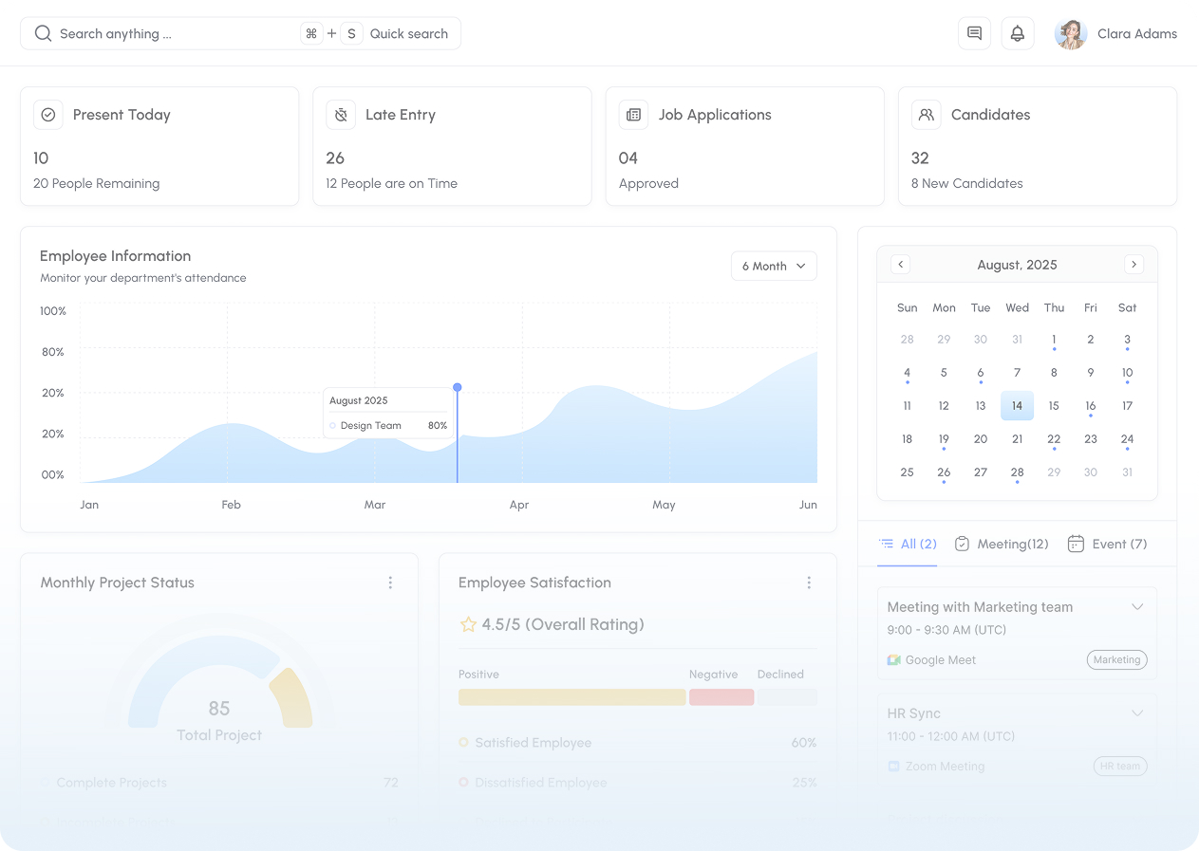This screenshot has width=1199, height=851.
Task: Click the Candidates people icon
Action: click(x=926, y=114)
